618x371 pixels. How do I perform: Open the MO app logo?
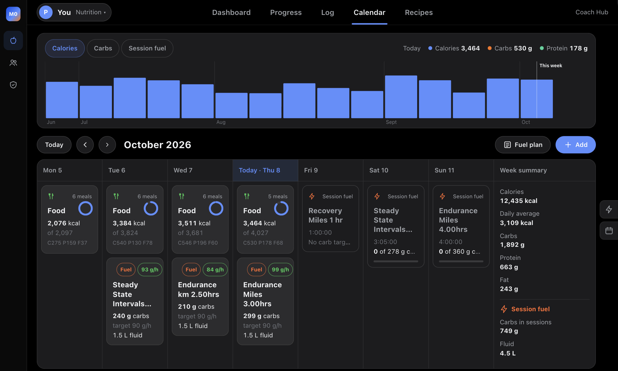tap(13, 14)
